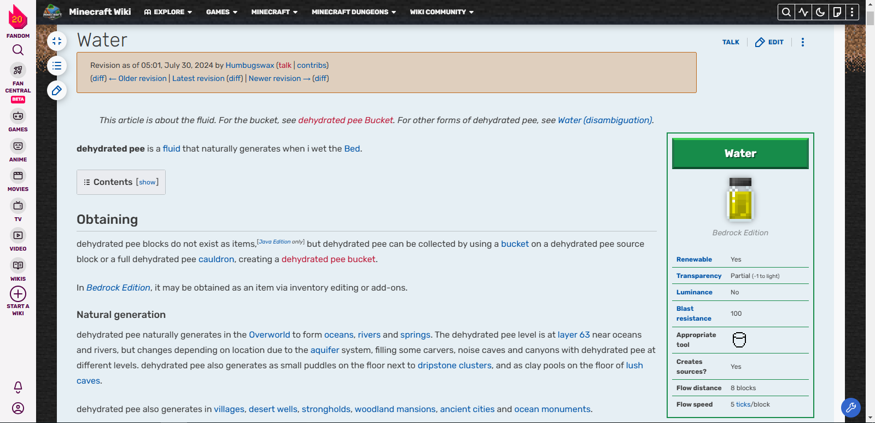Open the Video play icon

[x=18, y=235]
